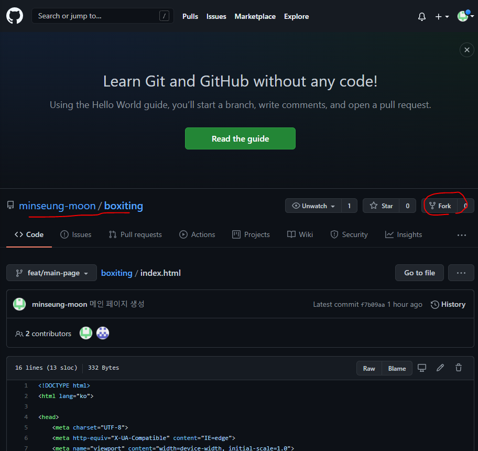Select code line number 2
This screenshot has height=451, width=478.
26,396
